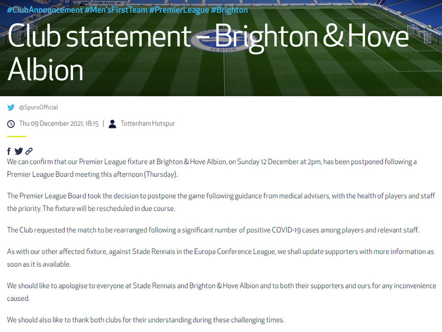This screenshot has width=442, height=332.
Task: Open the #PremierLeague hashtag link
Action: click(x=179, y=10)
